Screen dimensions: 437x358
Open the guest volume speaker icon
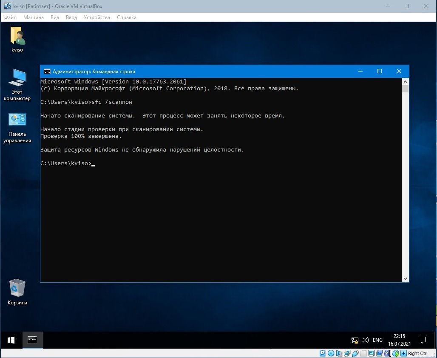(x=365, y=340)
